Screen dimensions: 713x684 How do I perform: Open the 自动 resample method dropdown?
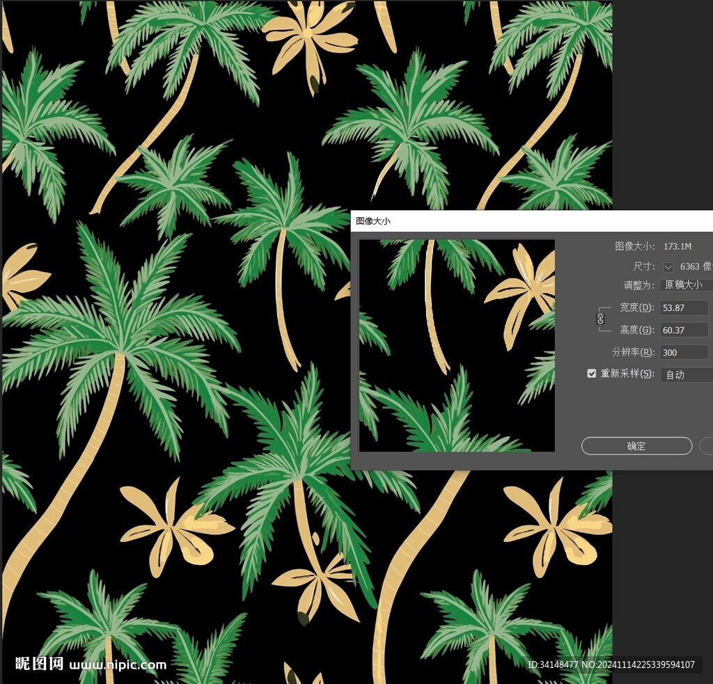coord(686,374)
